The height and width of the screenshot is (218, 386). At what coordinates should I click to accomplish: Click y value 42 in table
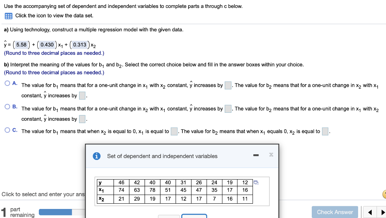(137, 183)
